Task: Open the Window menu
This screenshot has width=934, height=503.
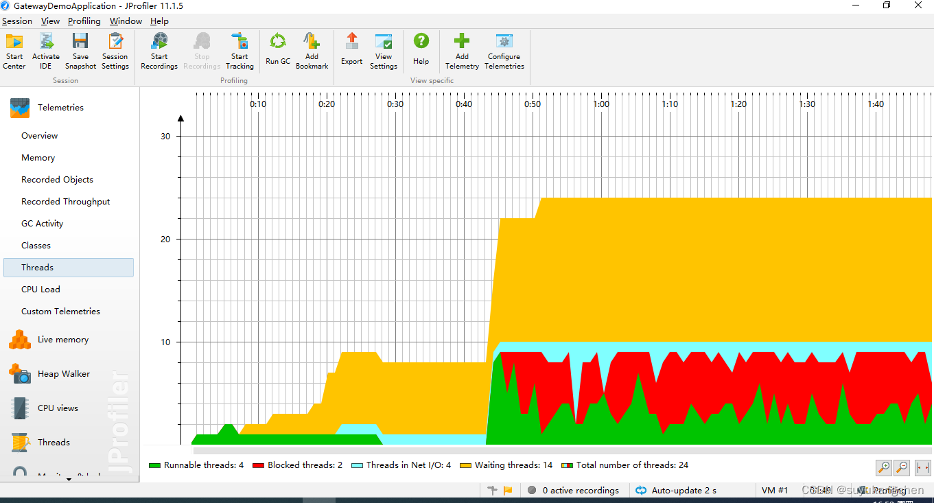Action: [x=126, y=21]
